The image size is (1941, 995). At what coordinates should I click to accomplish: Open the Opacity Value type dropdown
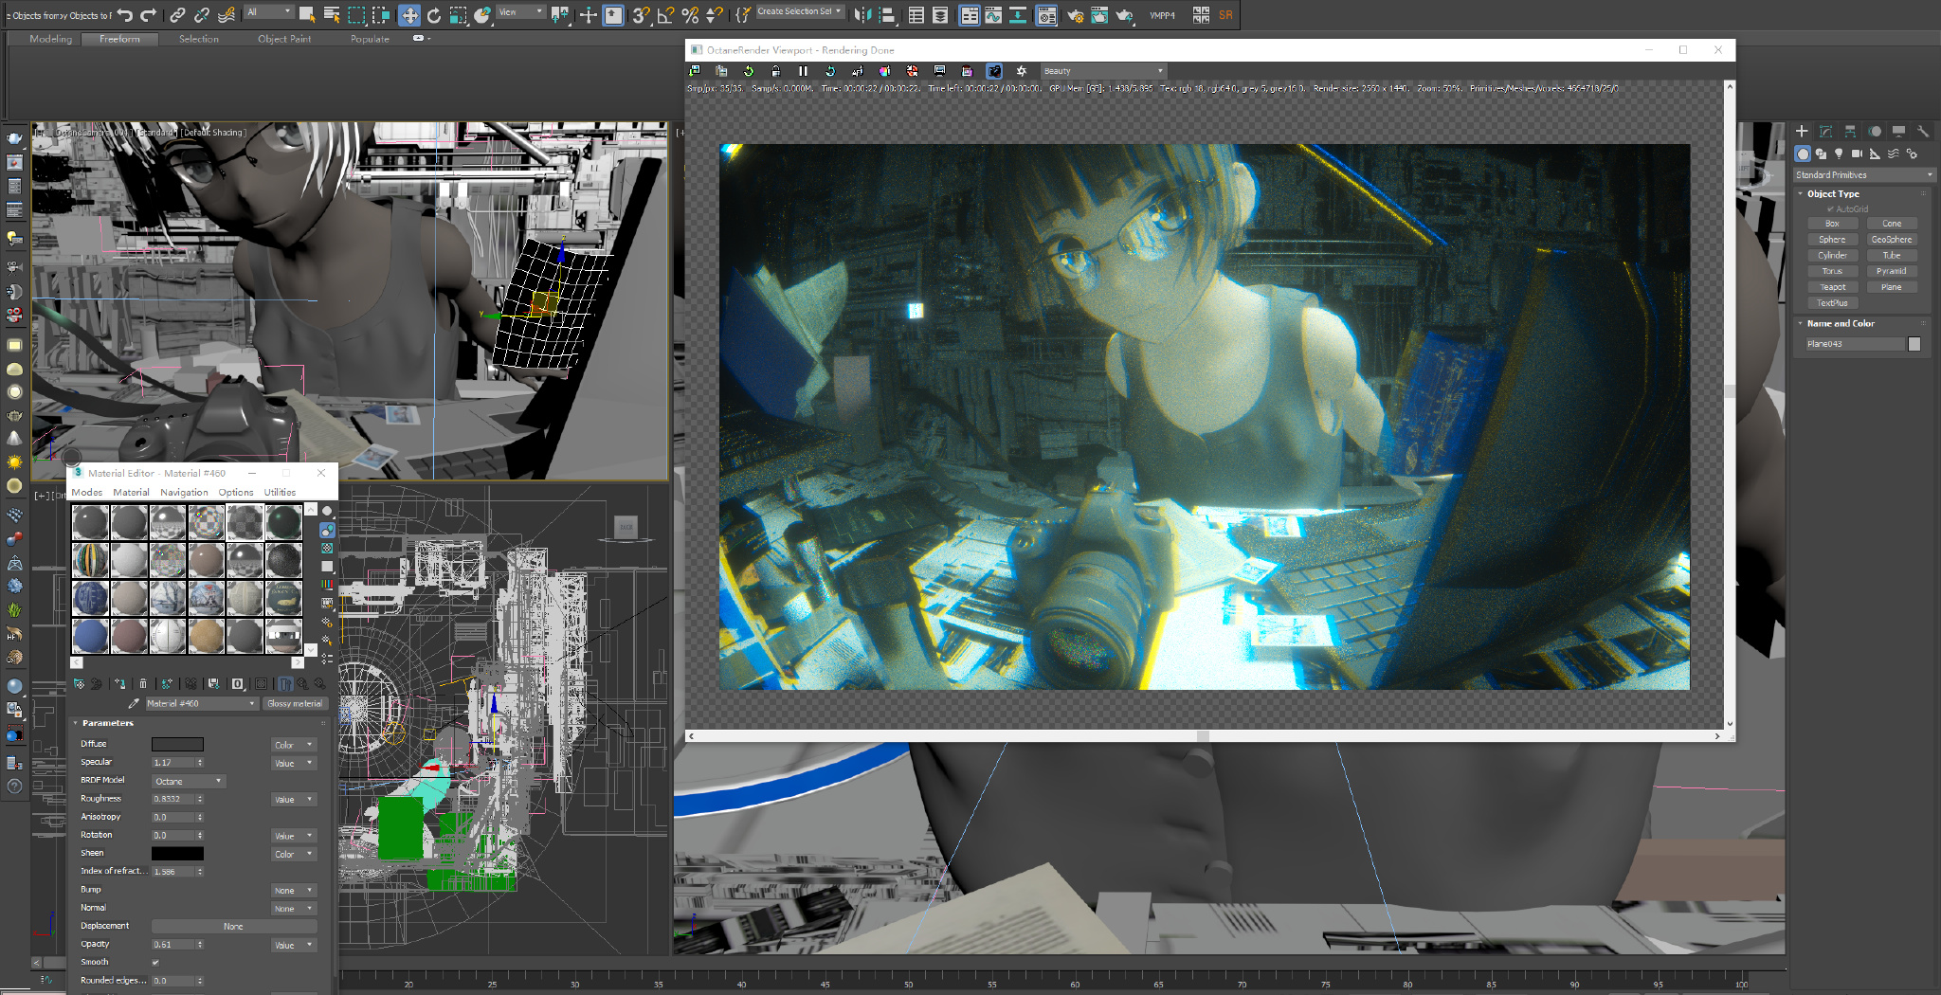coord(293,945)
